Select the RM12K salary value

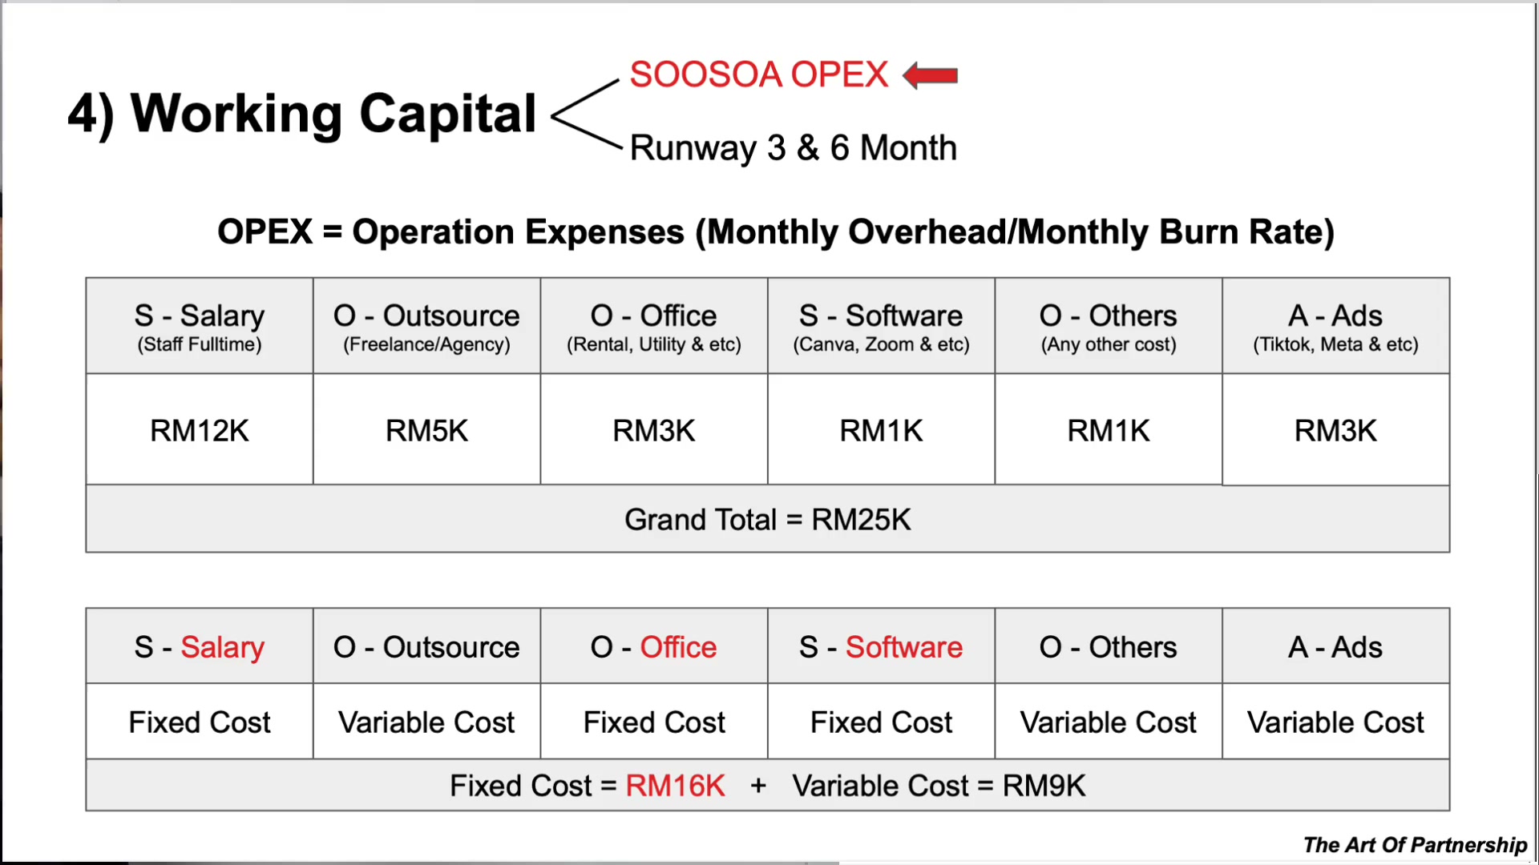(x=200, y=431)
